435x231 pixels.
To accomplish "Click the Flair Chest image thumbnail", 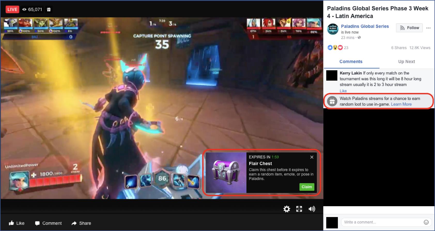I will 226,172.
